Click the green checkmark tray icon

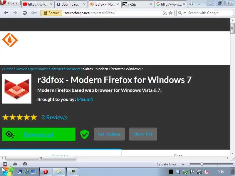tap(185, 172)
